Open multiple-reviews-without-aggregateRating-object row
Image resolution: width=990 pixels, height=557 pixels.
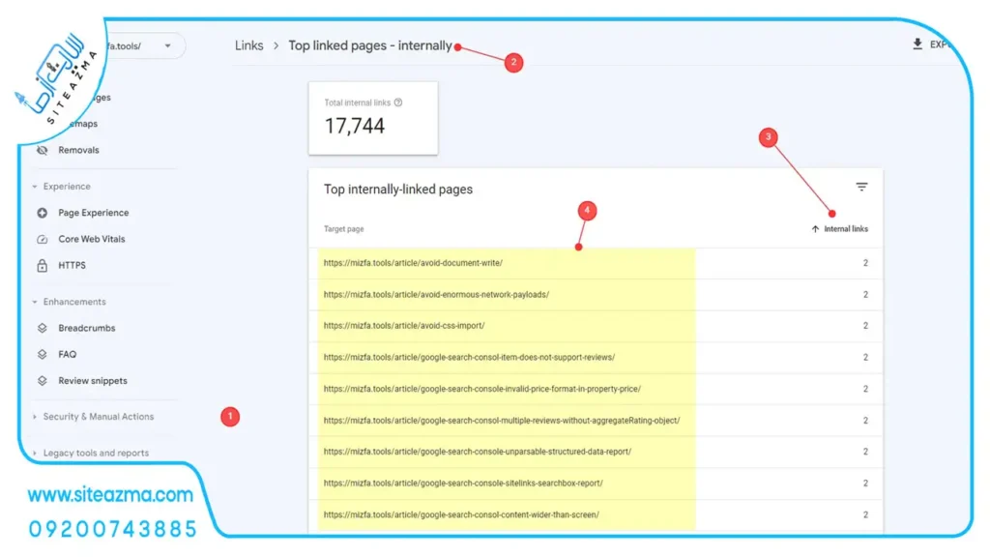[x=596, y=421]
